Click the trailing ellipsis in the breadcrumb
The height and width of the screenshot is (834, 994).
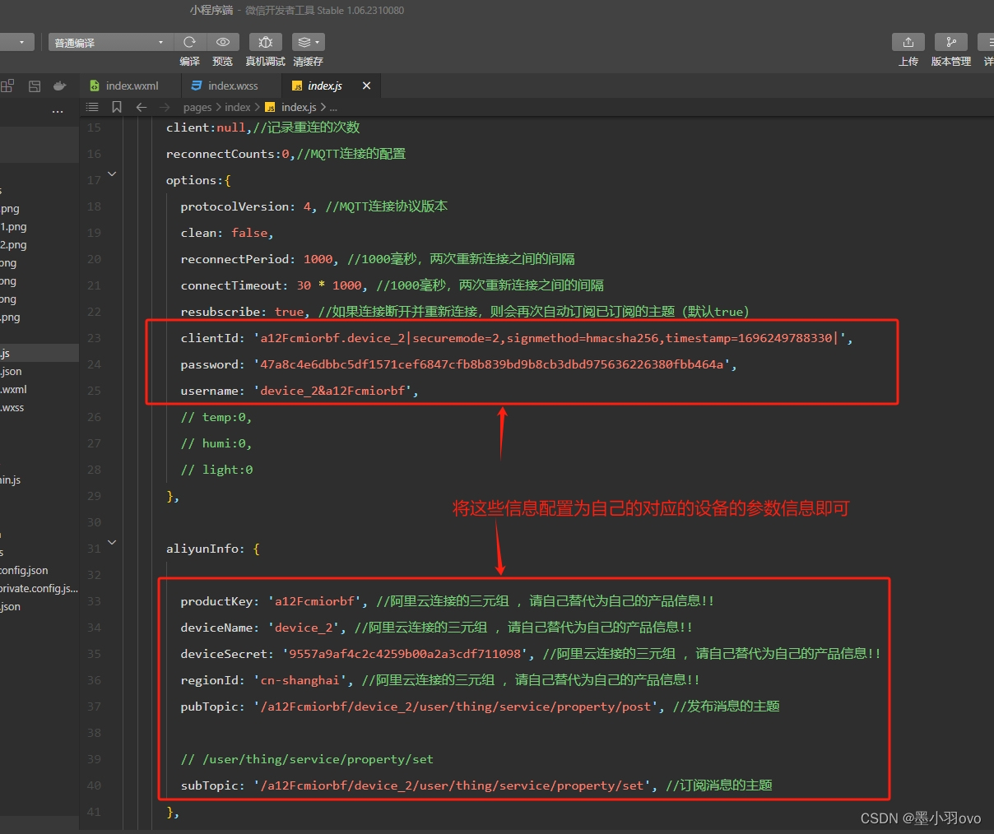[x=333, y=108]
